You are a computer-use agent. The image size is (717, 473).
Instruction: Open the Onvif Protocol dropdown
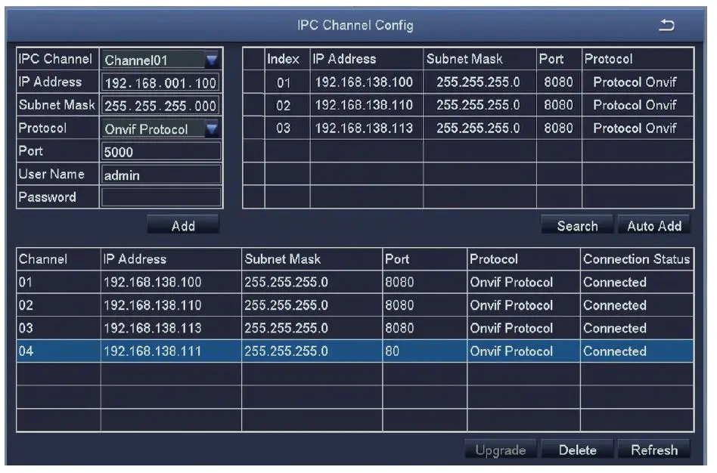pos(213,128)
